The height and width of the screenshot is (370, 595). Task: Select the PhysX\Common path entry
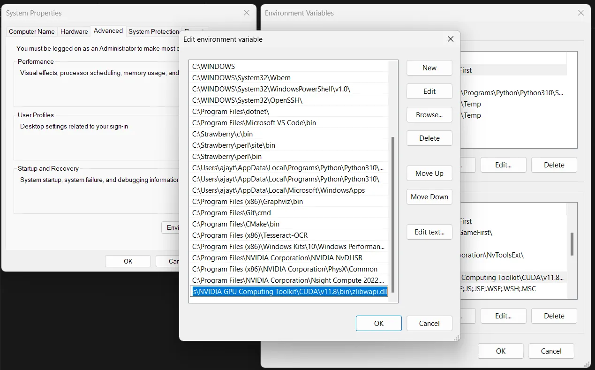click(x=289, y=269)
